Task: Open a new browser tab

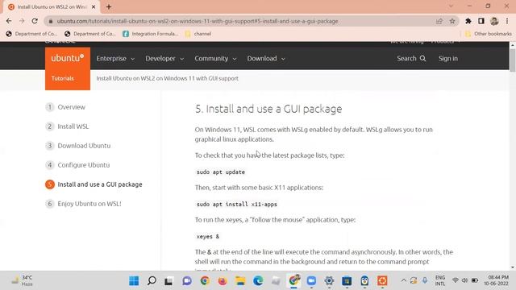Action: pos(109,6)
